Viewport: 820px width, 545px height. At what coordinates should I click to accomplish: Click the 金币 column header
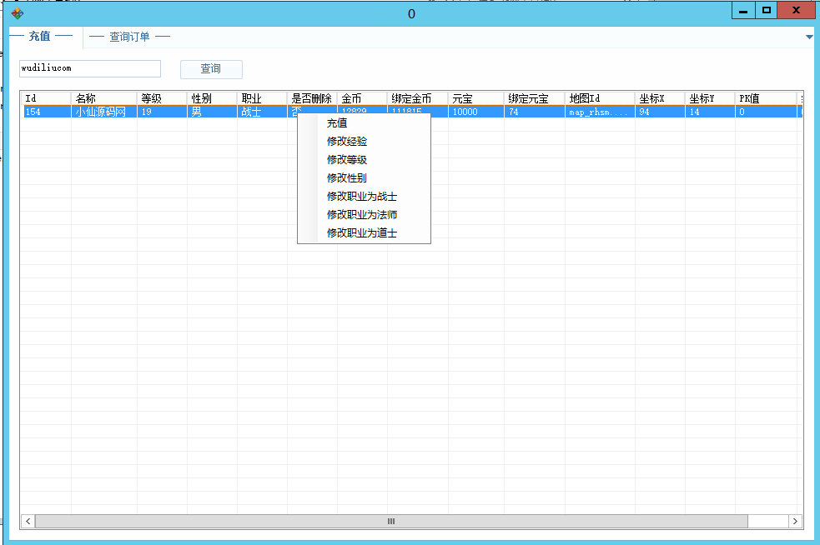362,98
